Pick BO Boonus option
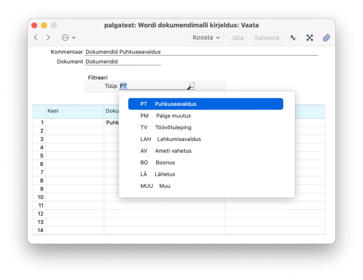 click(205, 162)
